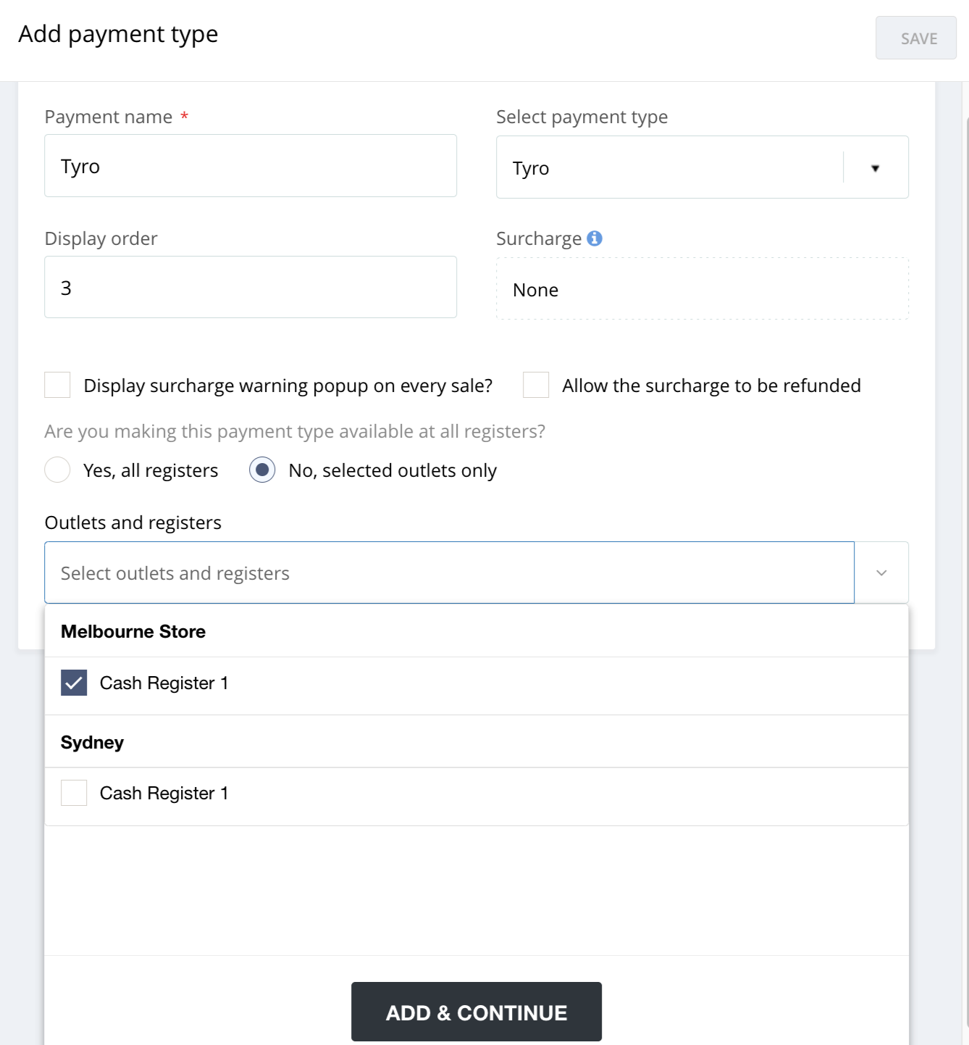The width and height of the screenshot is (969, 1045).
Task: Click the Display order input field
Action: [250, 287]
